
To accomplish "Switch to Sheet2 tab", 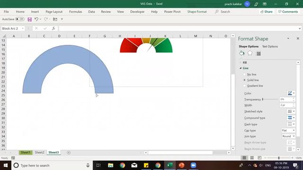I will click(x=39, y=153).
